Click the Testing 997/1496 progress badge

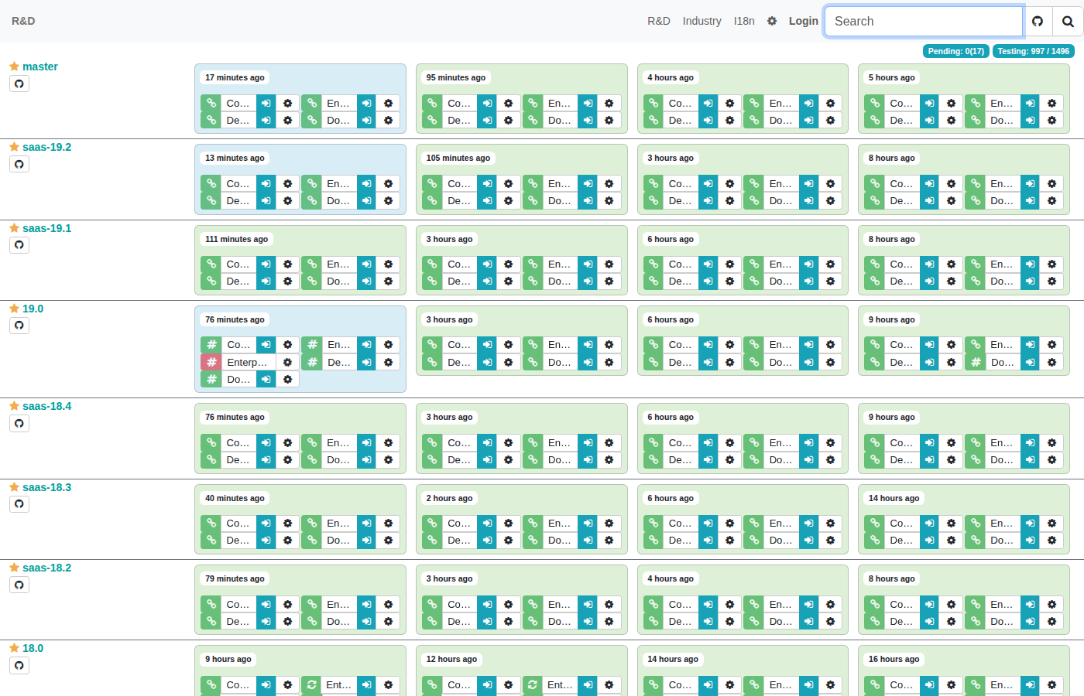click(x=1033, y=51)
